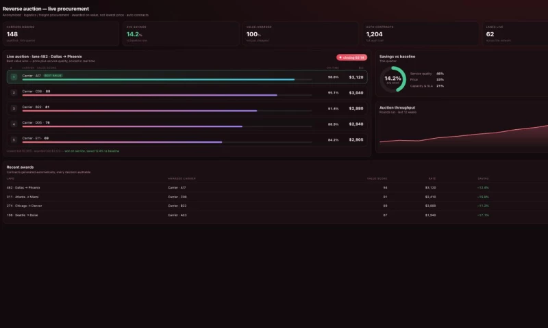Open recent award row 482 Dallas → Phoenix
548x328 pixels.
click(275, 187)
